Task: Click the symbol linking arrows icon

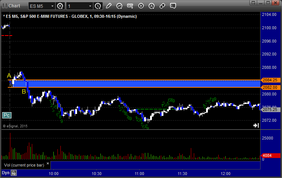Action: click(162, 6)
